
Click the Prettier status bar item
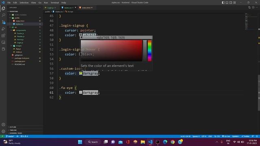point(245,136)
